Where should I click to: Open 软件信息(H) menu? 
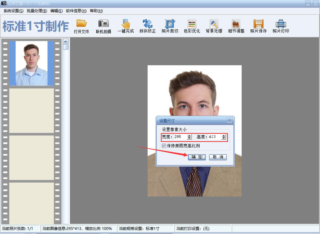coord(76,11)
